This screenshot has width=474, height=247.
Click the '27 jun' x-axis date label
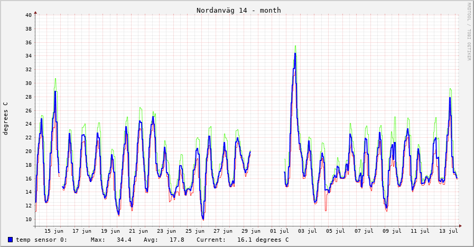(x=223, y=231)
